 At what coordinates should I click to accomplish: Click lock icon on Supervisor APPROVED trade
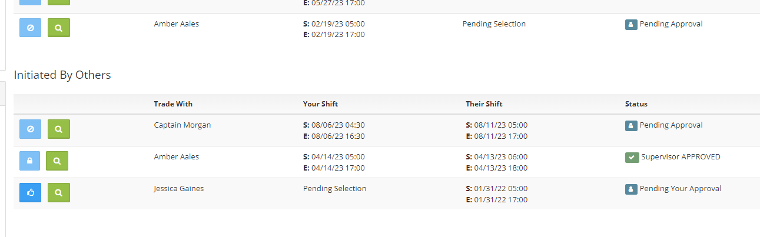click(30, 161)
